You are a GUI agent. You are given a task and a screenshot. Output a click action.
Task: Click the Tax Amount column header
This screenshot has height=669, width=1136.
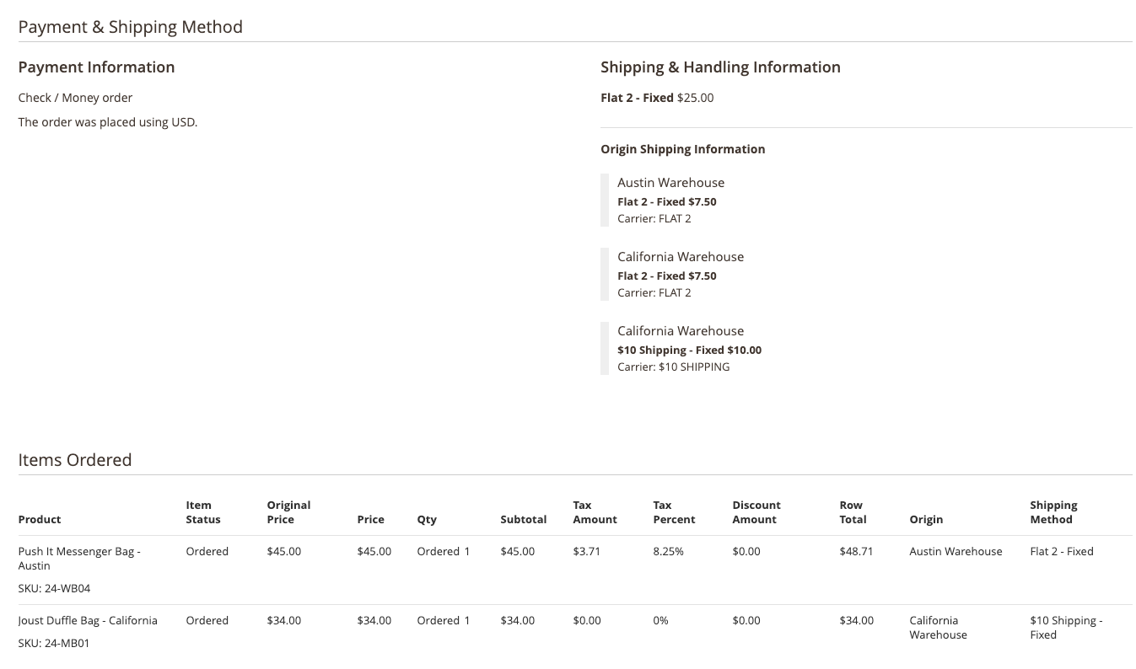[594, 512]
